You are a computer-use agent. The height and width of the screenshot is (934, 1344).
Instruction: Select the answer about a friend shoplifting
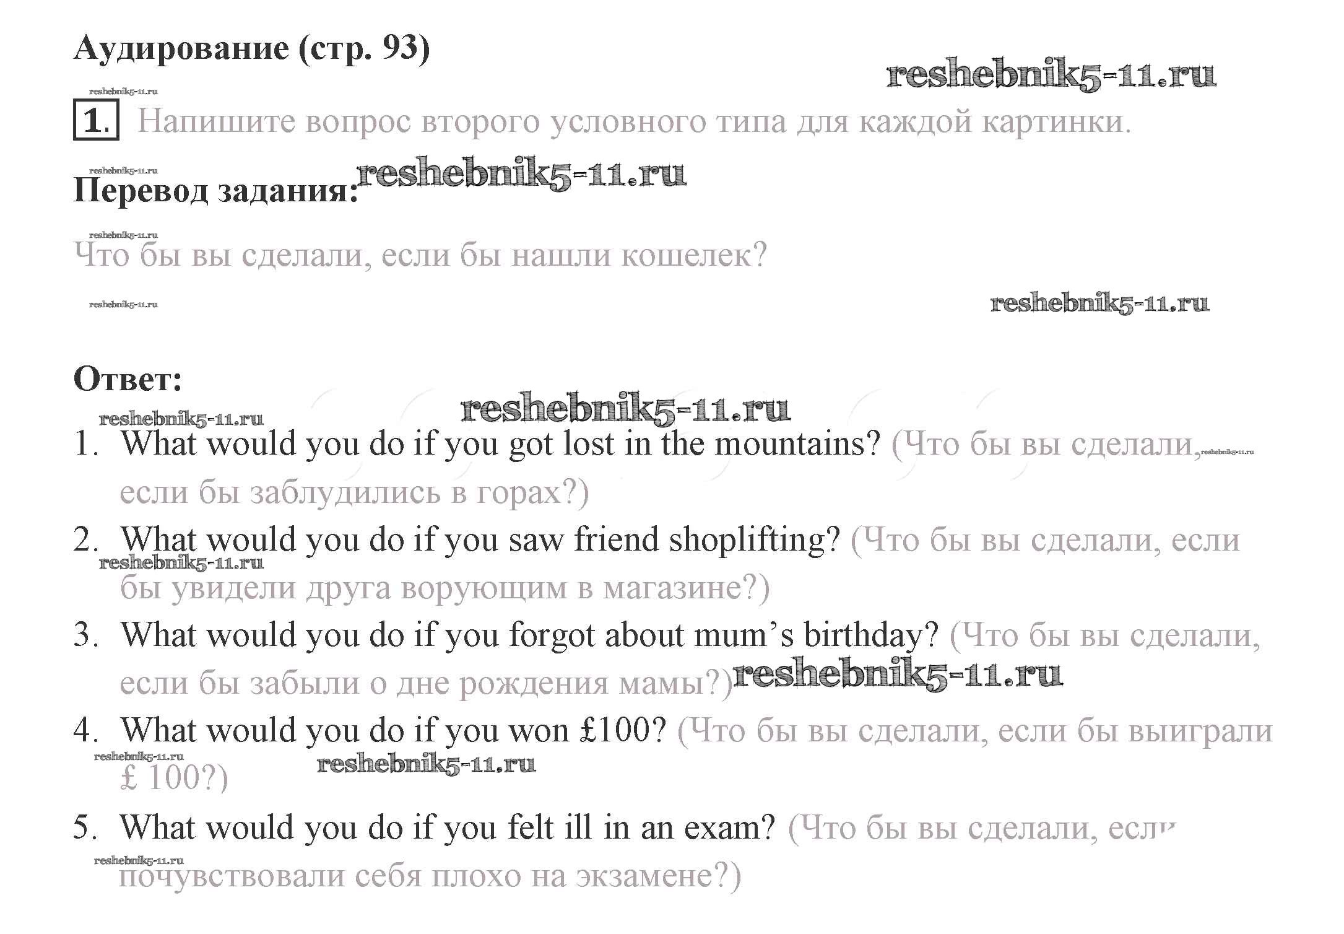[x=480, y=539]
